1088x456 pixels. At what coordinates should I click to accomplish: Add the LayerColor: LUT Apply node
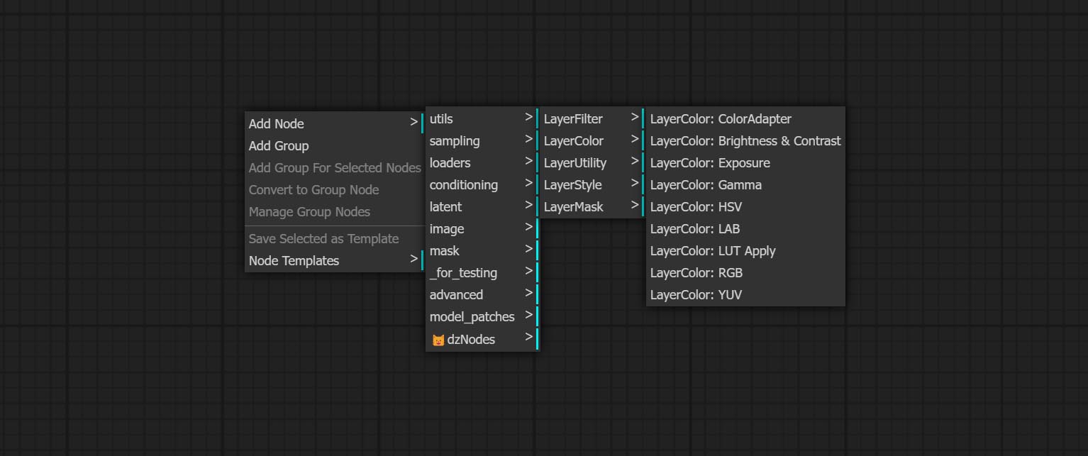click(x=713, y=251)
